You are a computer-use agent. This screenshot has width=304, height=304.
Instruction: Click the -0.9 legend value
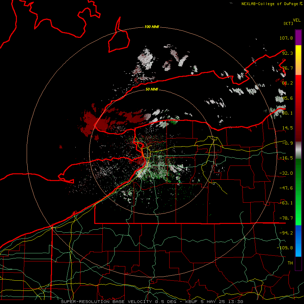287,143
